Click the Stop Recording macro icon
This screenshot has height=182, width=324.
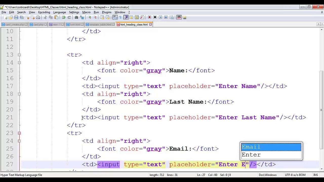tap(155, 17)
